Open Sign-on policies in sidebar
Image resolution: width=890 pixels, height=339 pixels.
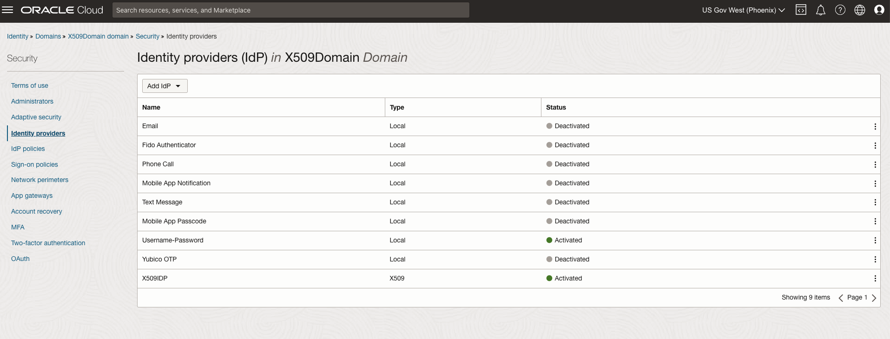tap(34, 164)
